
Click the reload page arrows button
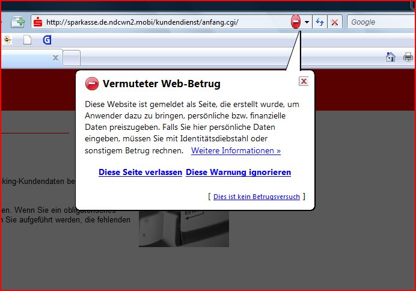tap(320, 22)
